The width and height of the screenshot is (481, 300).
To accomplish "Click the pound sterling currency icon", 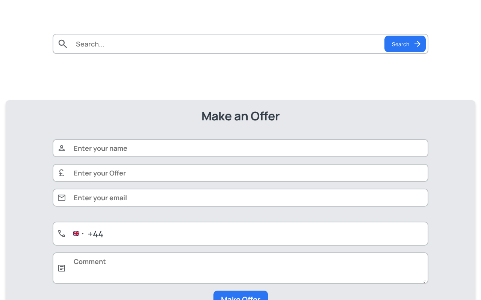I will pos(62,173).
